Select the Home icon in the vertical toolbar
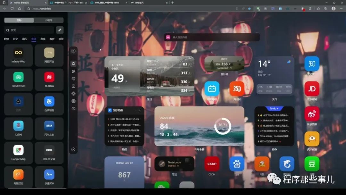The image size is (346, 195). 73,63
